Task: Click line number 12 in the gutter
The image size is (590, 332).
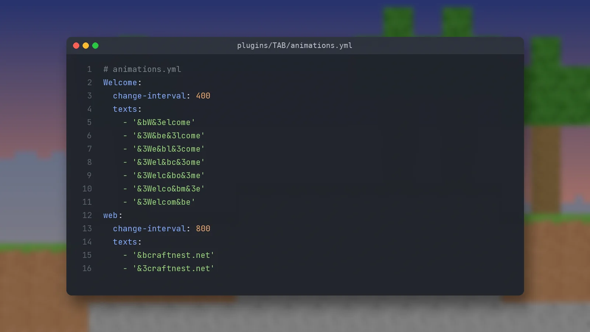Action: point(87,215)
